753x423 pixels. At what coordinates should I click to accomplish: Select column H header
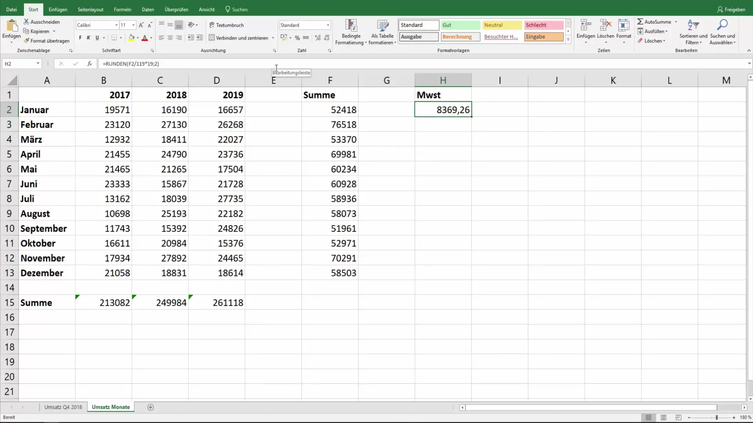(443, 80)
